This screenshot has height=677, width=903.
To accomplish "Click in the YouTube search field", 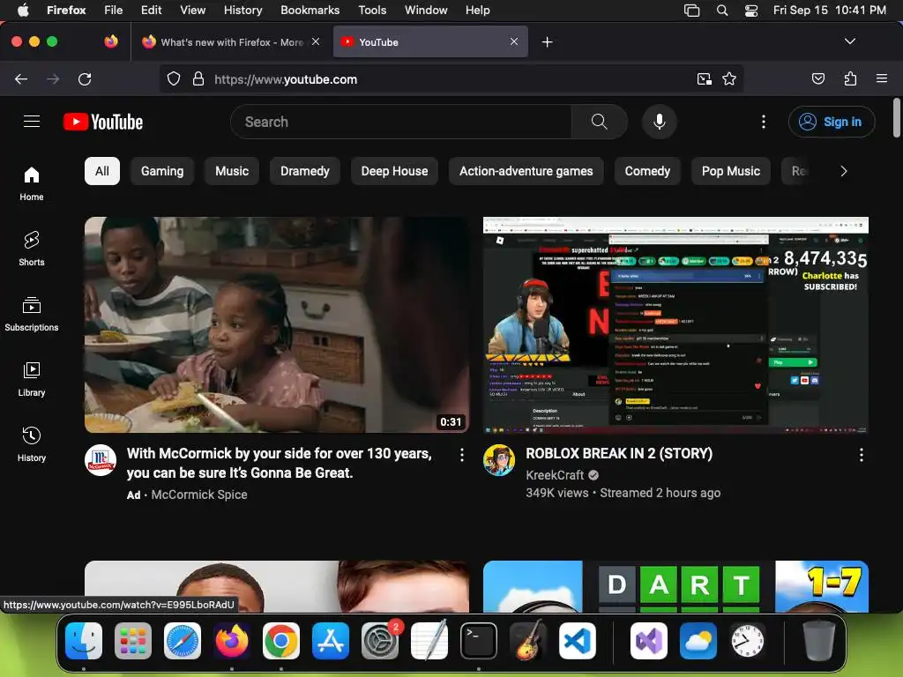I will 401,122.
